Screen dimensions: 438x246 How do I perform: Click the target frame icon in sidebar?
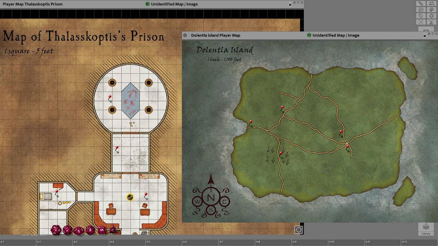coord(421,22)
